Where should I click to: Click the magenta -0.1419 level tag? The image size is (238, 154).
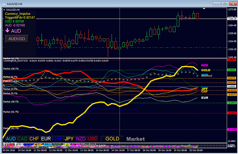click(232, 129)
